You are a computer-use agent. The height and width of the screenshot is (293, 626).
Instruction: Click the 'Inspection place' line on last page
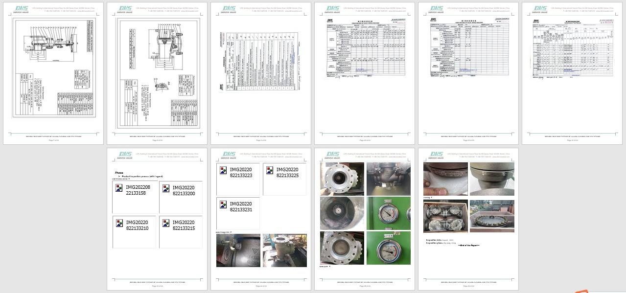click(x=441, y=243)
